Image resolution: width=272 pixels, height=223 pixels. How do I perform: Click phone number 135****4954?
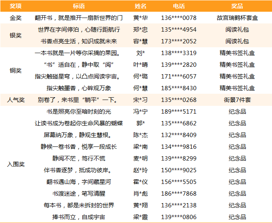coord(179,29)
